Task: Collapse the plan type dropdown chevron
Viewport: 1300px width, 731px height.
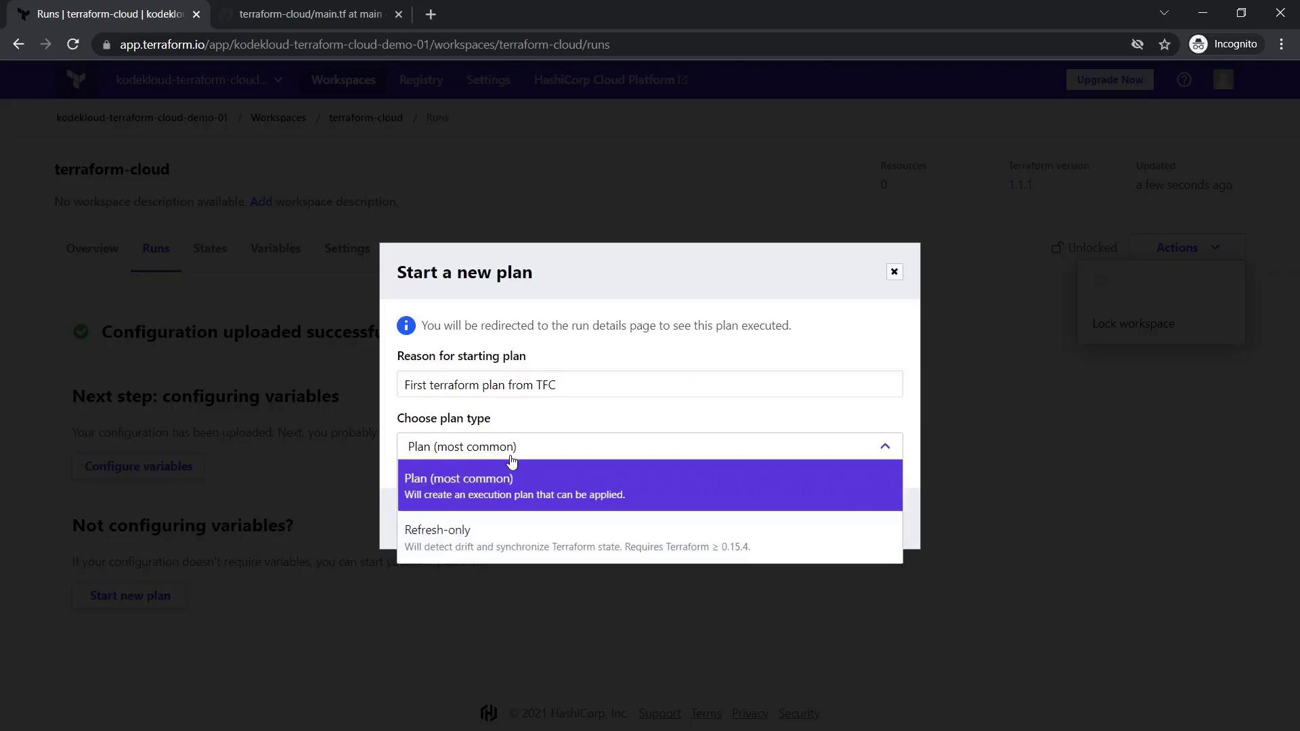Action: pyautogui.click(x=884, y=446)
